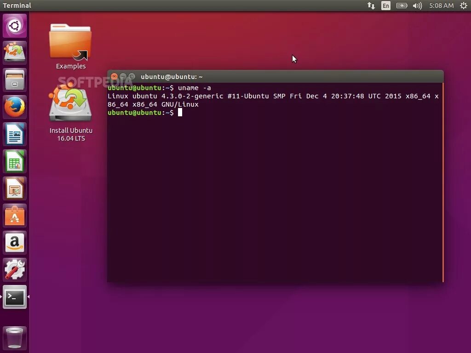Viewport: 471px width, 353px height.
Task: Open the Trash in launcher
Action: 14,338
